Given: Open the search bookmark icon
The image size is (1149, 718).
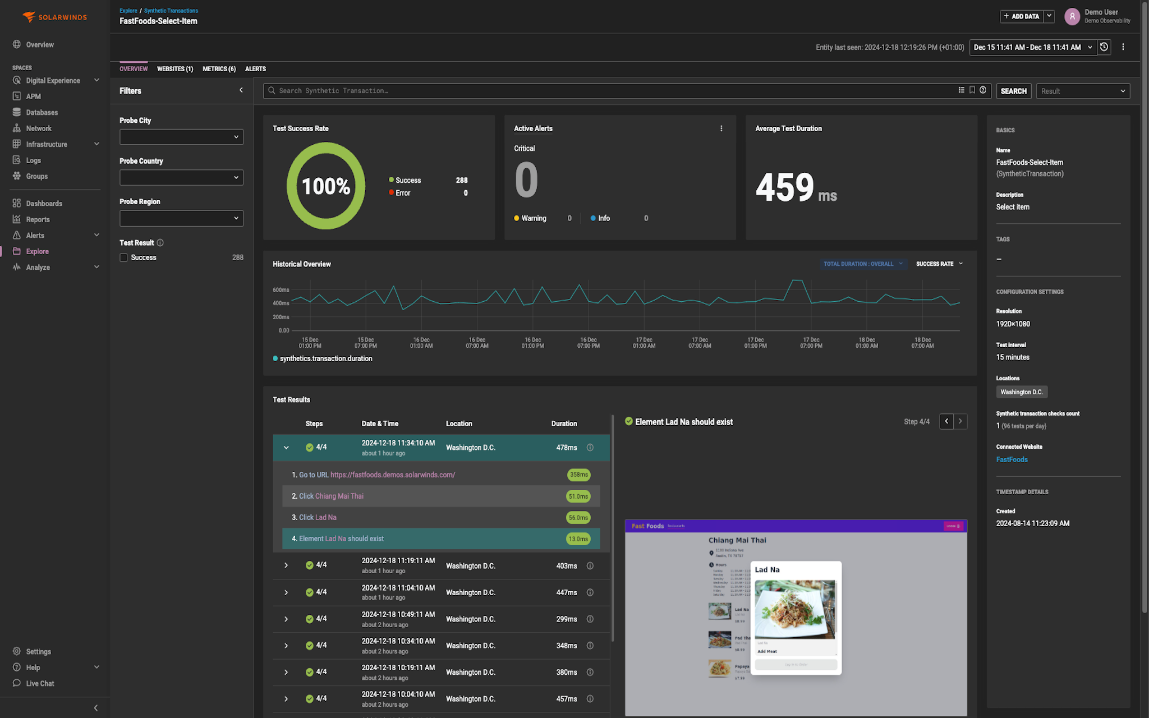Looking at the screenshot, I should (972, 90).
